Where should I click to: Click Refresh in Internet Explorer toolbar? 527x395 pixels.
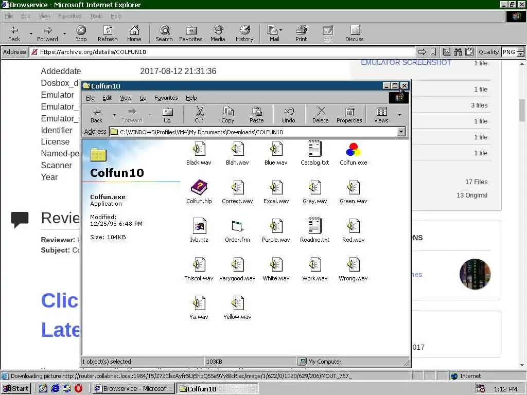pyautogui.click(x=108, y=33)
